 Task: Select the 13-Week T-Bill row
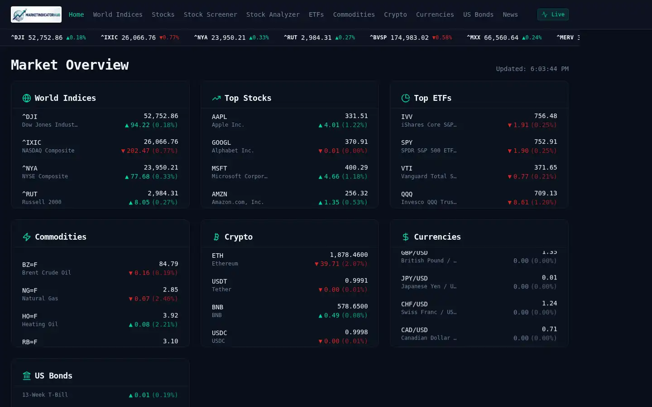(100, 395)
